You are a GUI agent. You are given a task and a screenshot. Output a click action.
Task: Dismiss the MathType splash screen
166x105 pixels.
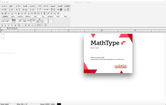point(108,53)
